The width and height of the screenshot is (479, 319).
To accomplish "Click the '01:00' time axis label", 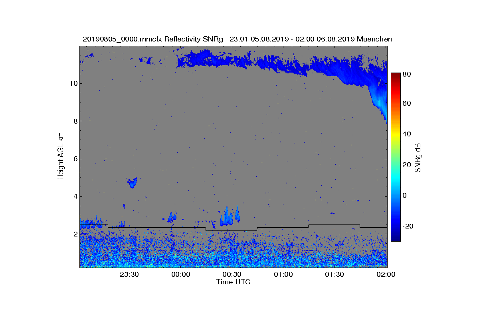I will point(283,274).
